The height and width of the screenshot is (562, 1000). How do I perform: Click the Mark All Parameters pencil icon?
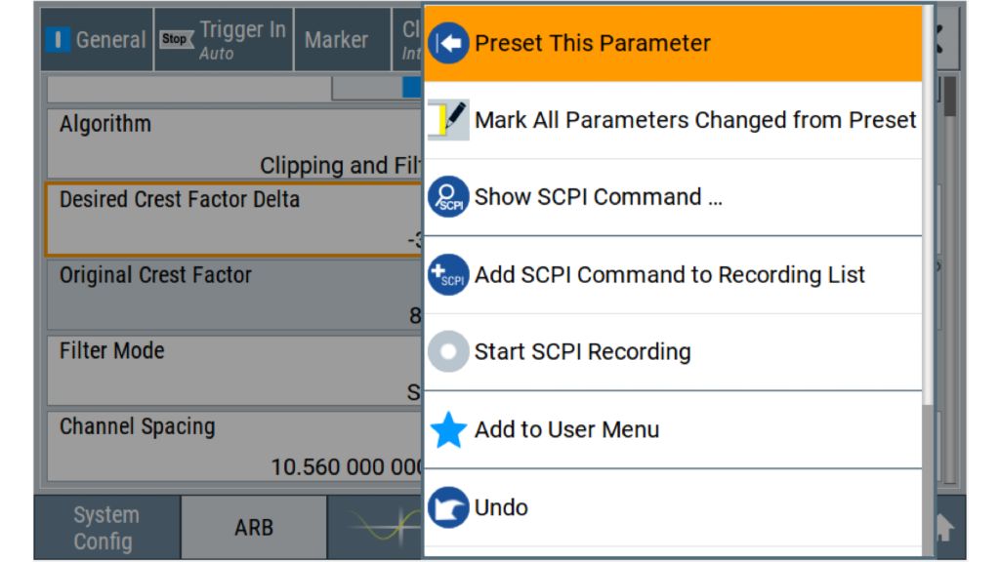(x=448, y=119)
